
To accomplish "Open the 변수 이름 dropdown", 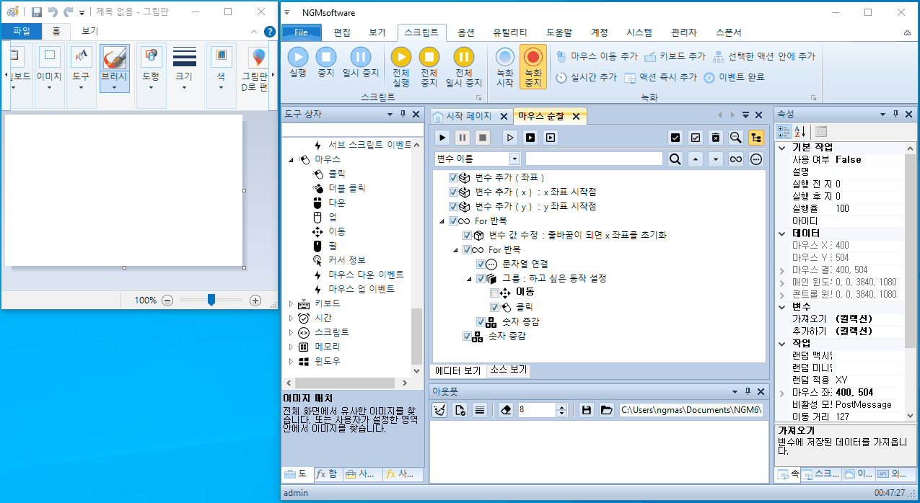I will pyautogui.click(x=514, y=159).
